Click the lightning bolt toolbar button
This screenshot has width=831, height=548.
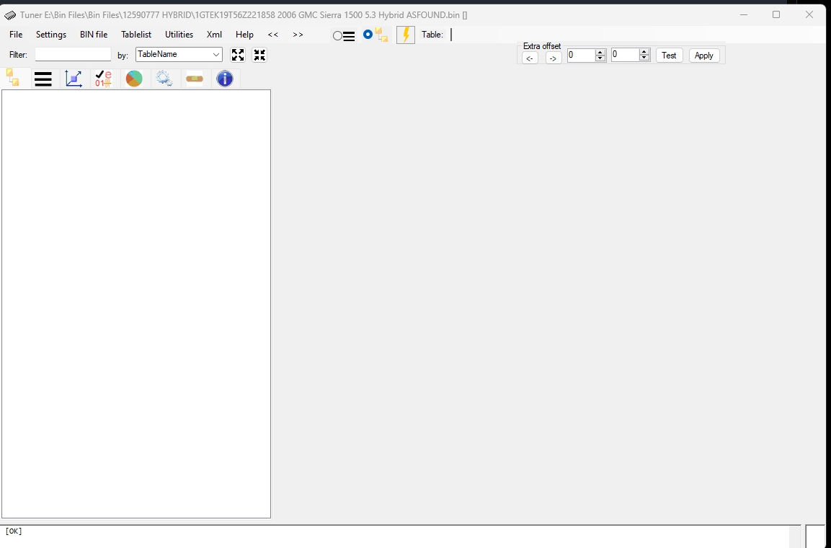point(406,35)
